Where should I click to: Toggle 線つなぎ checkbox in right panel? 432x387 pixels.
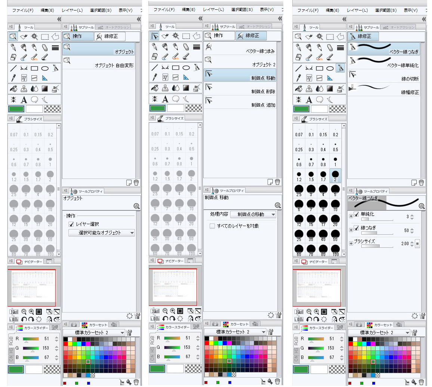click(x=357, y=228)
